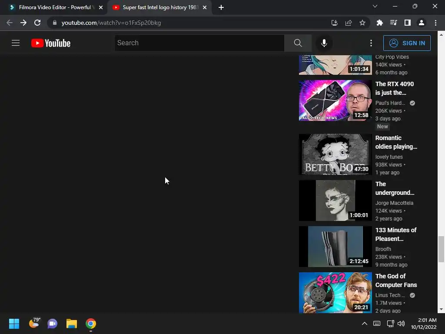The width and height of the screenshot is (445, 334).
Task: Show hidden system tray icons chevron
Action: pyautogui.click(x=365, y=324)
